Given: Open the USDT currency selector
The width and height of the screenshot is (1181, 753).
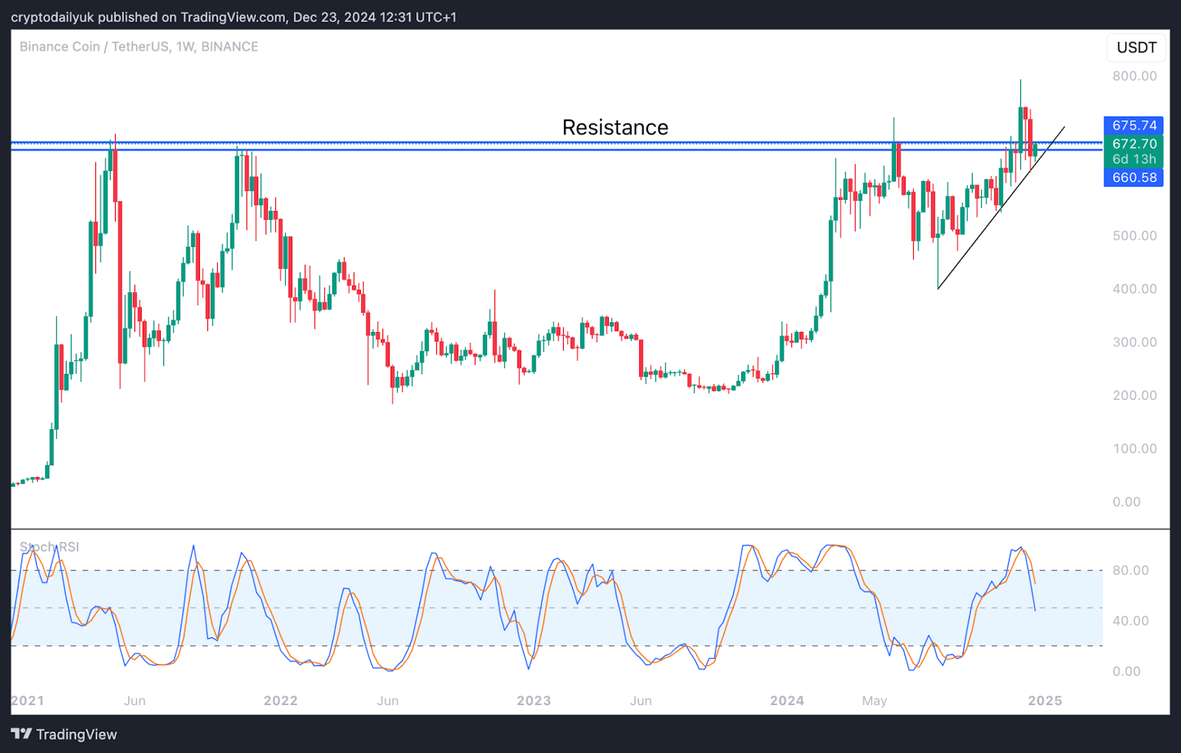Looking at the screenshot, I should [x=1136, y=47].
